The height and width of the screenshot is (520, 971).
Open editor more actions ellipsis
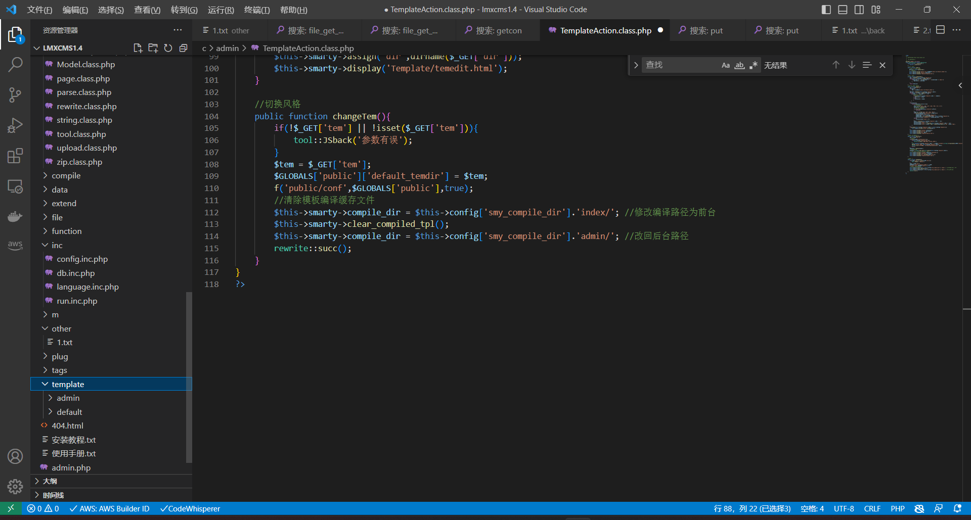point(956,30)
